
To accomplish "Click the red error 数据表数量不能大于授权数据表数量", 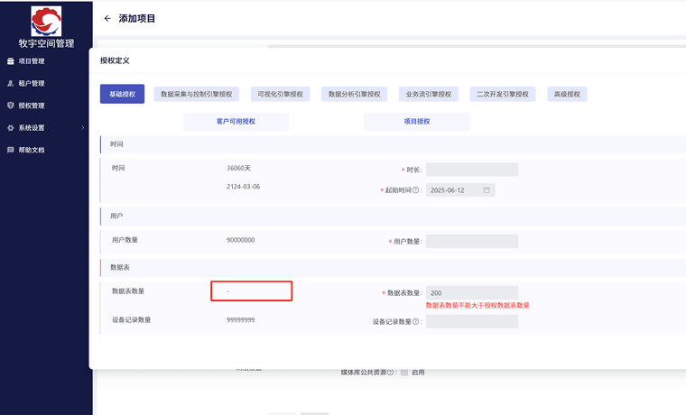I will tap(477, 305).
